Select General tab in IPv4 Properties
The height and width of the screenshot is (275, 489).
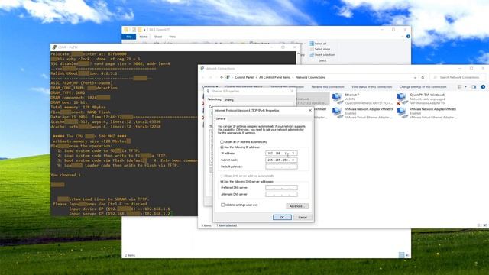[221, 119]
